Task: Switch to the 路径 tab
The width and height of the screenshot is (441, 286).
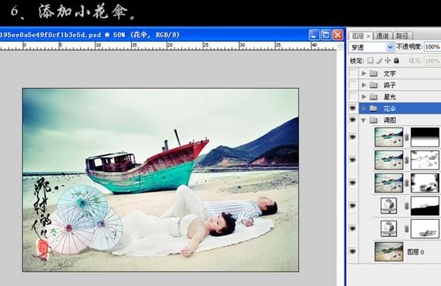Action: [x=402, y=35]
